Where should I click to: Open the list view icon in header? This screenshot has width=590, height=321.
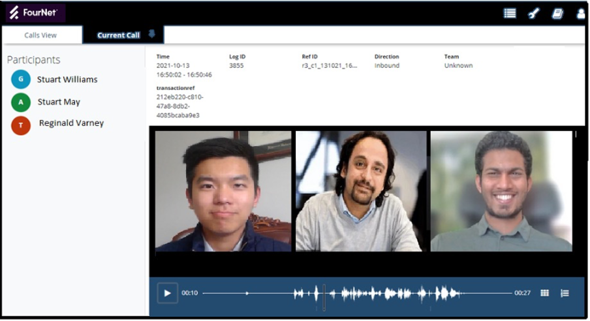pyautogui.click(x=510, y=13)
